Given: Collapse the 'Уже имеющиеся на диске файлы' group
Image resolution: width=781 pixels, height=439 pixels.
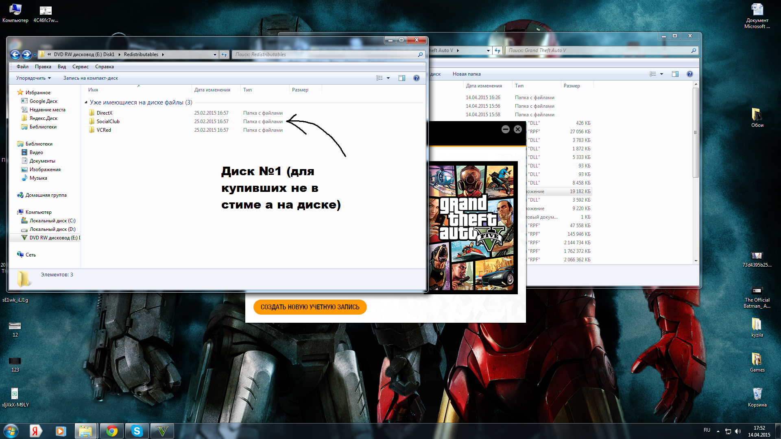Looking at the screenshot, I should point(86,102).
